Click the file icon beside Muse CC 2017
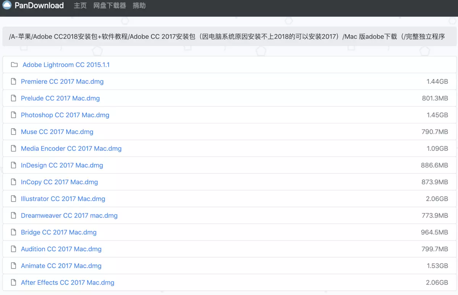The height and width of the screenshot is (295, 458). [14, 132]
